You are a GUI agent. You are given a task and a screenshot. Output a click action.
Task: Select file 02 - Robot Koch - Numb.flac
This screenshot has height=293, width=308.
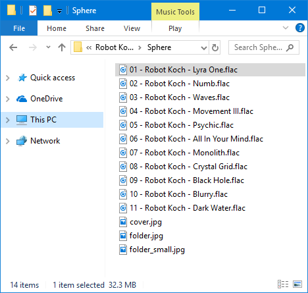tap(180, 84)
